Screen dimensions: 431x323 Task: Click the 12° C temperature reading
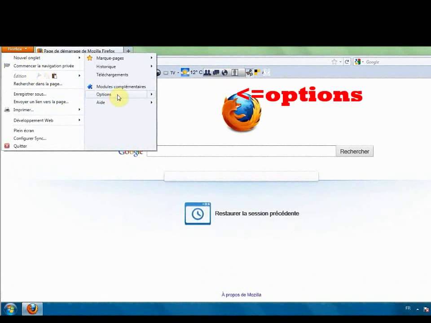tap(196, 72)
